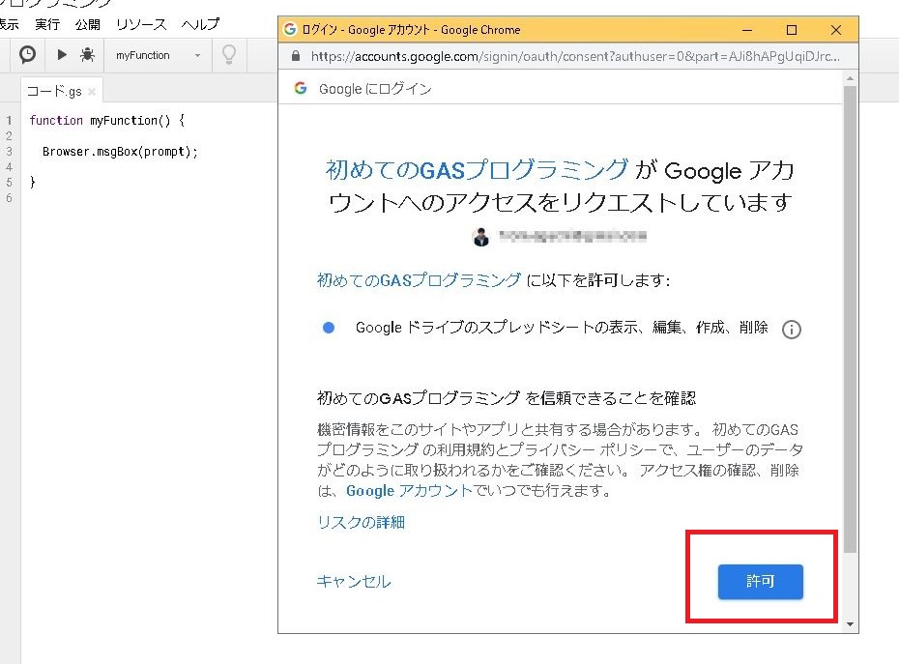The width and height of the screenshot is (899, 664).
Task: Click the lightbulb icon in toolbar
Action: tap(228, 55)
